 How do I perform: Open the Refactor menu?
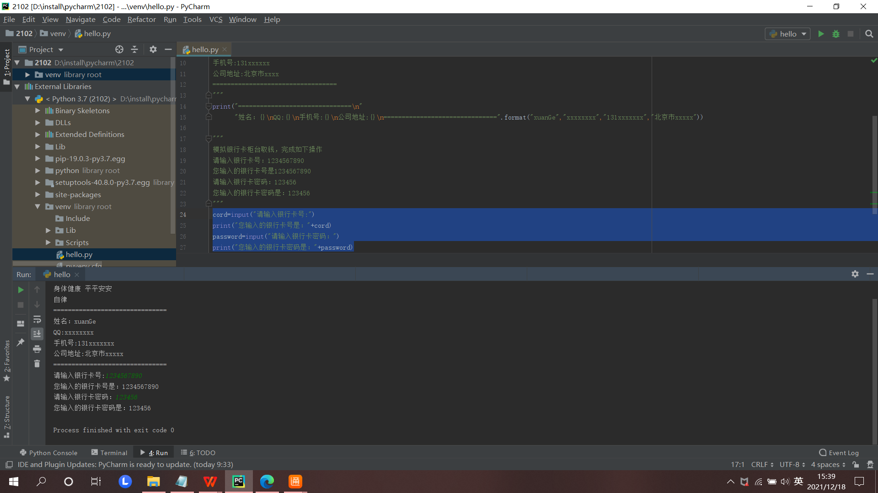tap(141, 19)
